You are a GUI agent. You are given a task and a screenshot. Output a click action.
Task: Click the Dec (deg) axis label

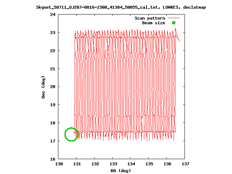point(43,87)
